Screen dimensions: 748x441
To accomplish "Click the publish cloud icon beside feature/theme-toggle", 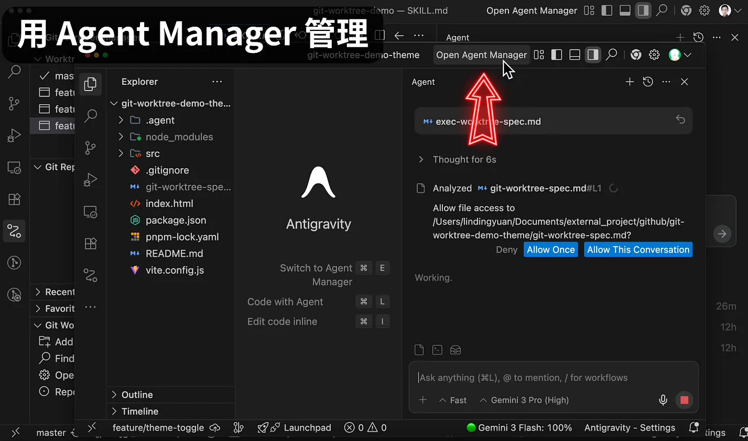I will click(215, 428).
